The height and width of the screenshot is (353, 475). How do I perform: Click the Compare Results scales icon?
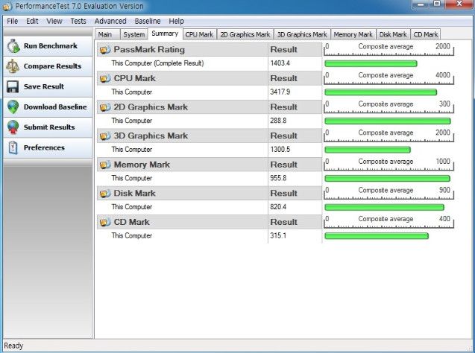tap(13, 66)
